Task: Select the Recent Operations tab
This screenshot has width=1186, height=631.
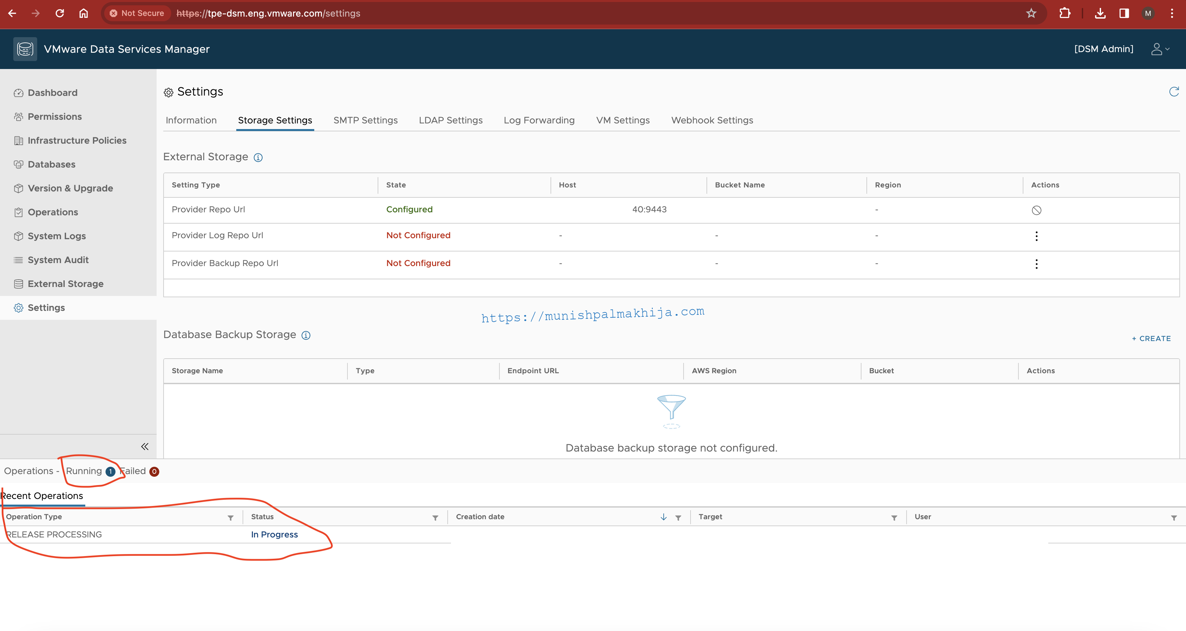Action: [42, 496]
